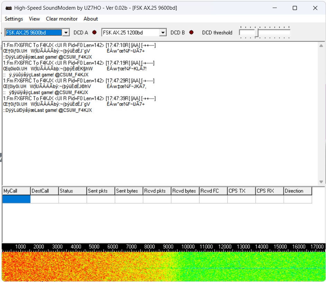Click the monitor scrollbar down arrow

[321, 182]
